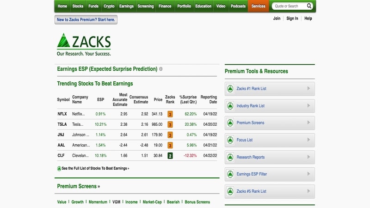
Task: Open the Portfolio menu
Action: (x=184, y=6)
